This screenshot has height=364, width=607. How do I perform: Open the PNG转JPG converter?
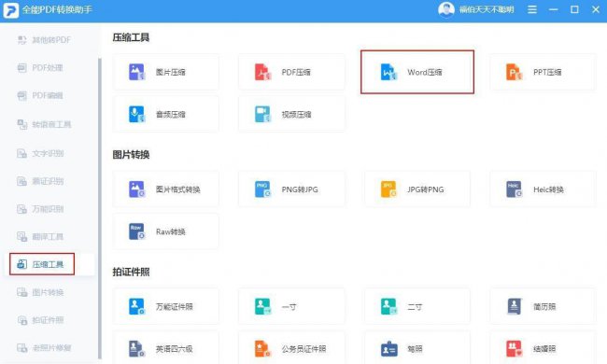click(x=291, y=189)
